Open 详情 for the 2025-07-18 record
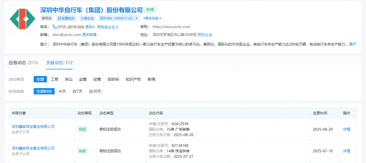366x163 pixels. [347, 151]
